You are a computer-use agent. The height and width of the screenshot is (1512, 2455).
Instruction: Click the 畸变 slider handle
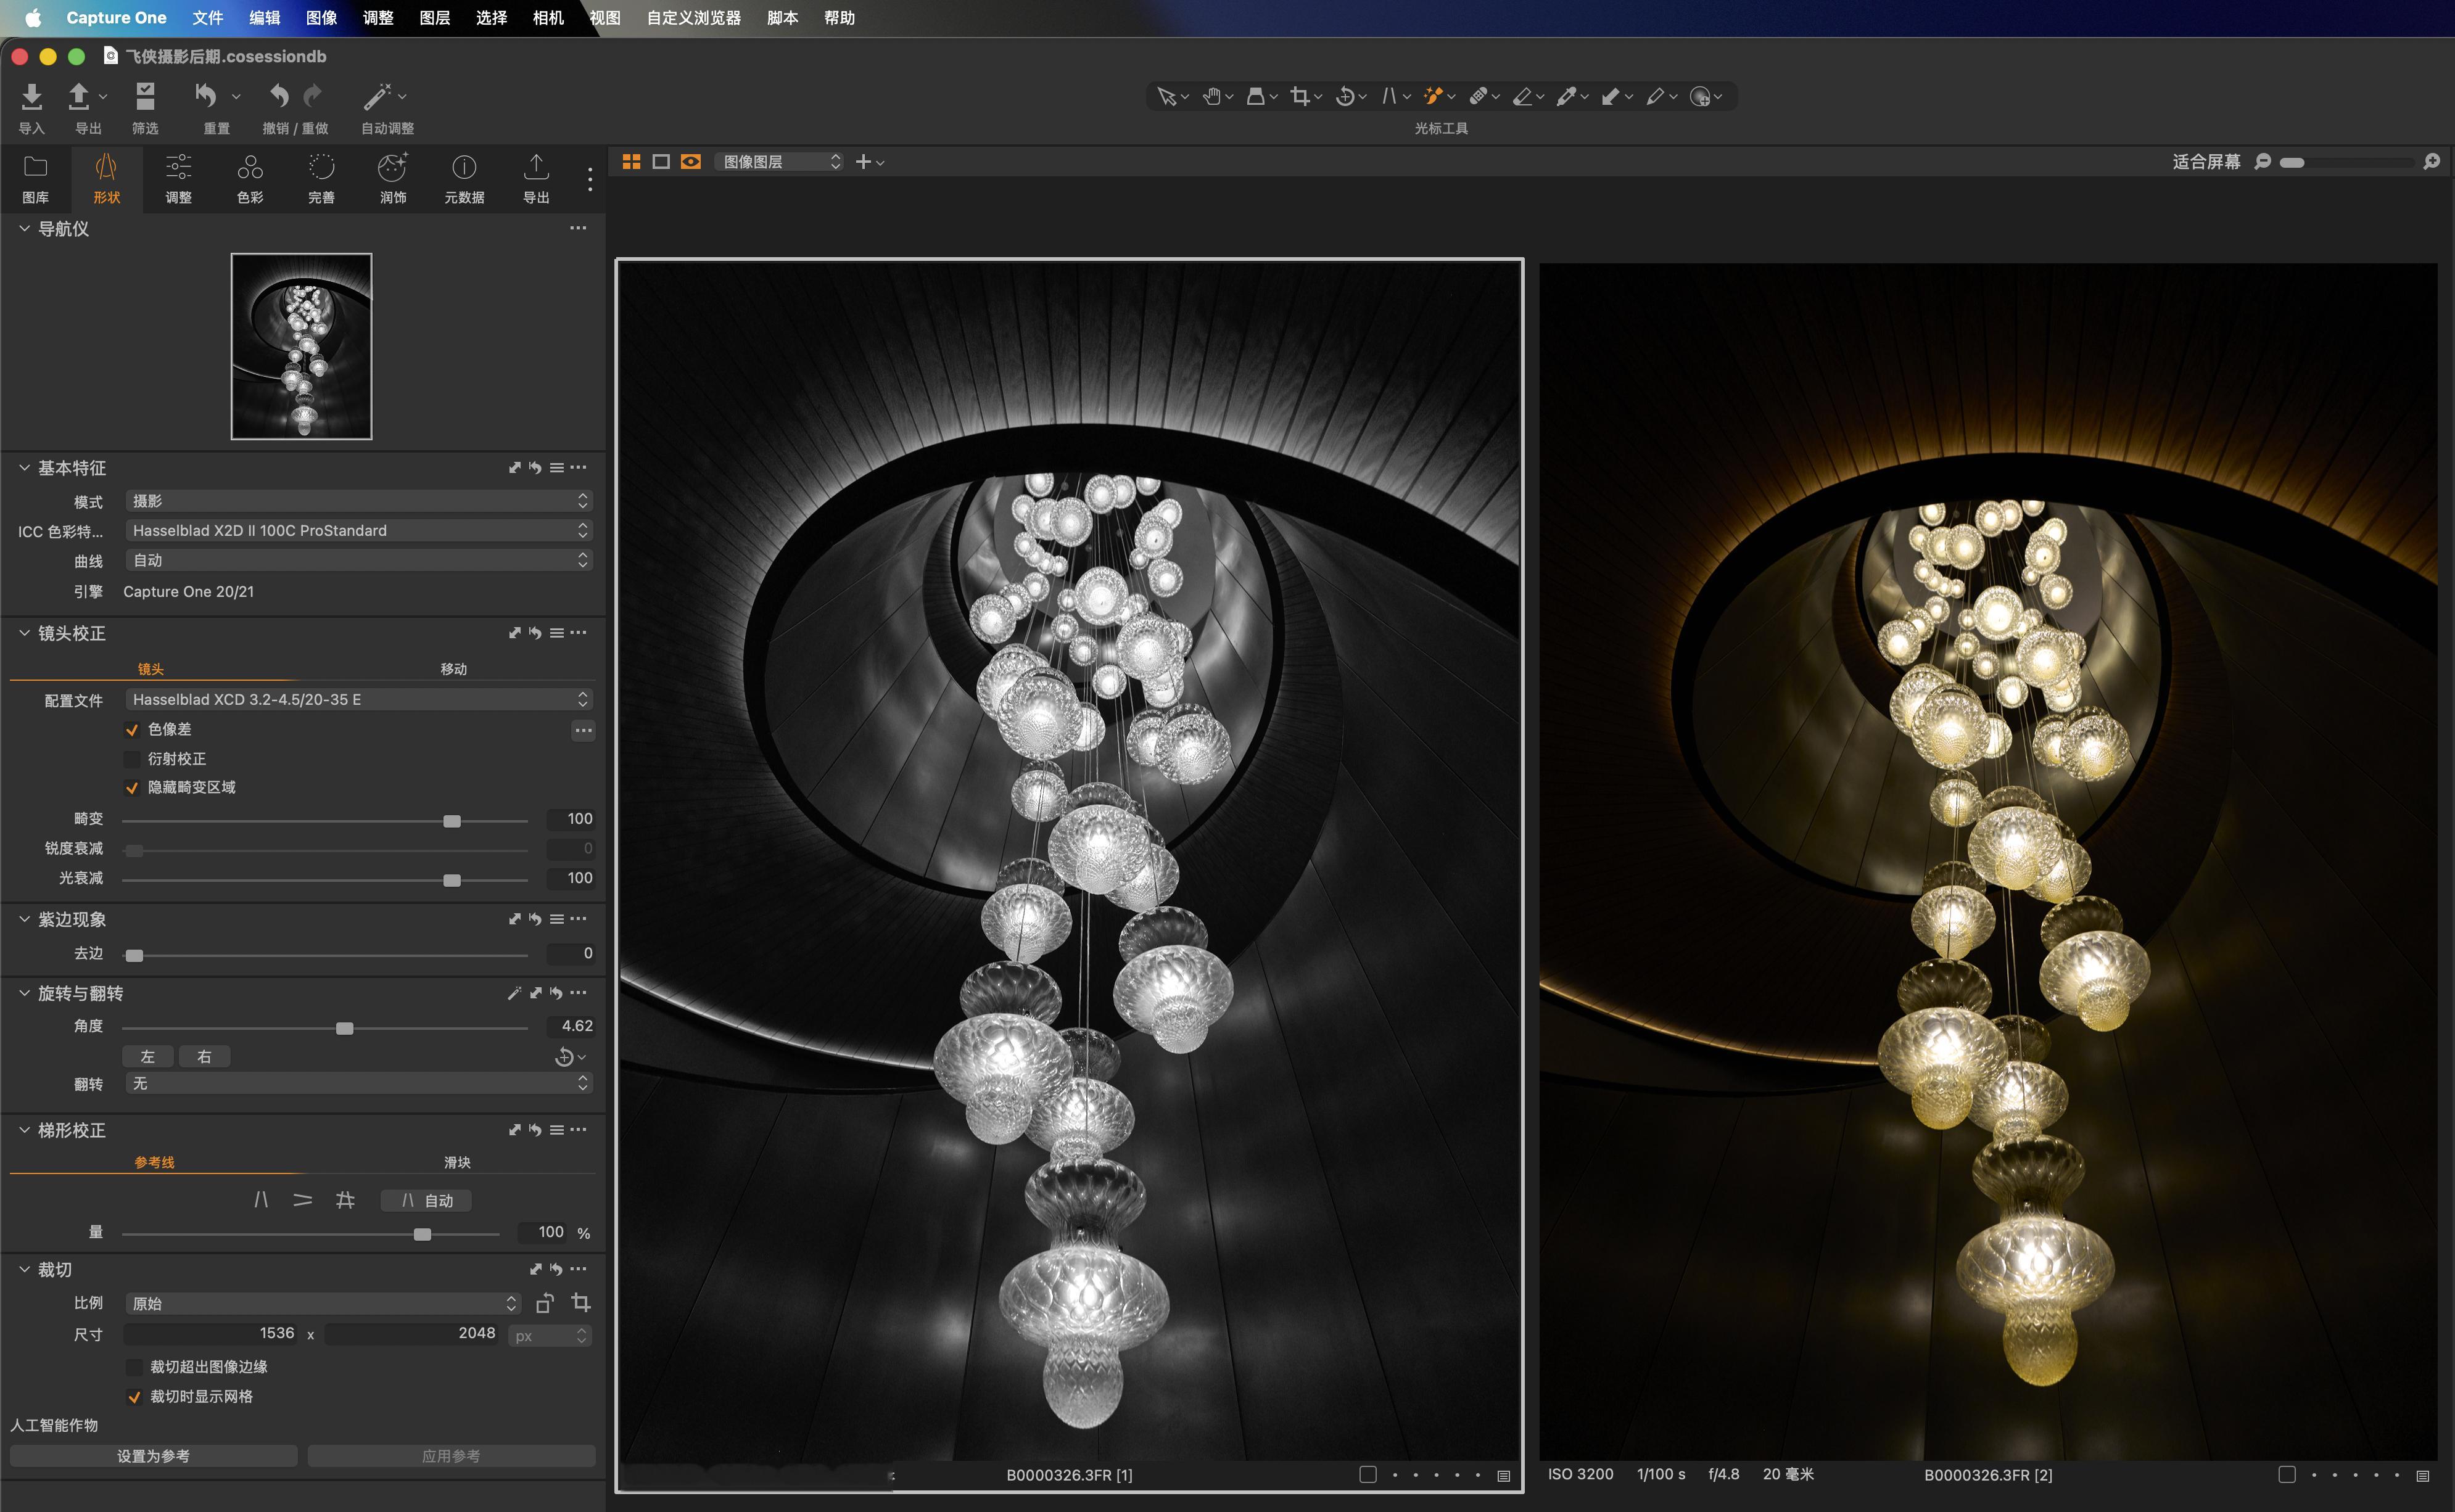(452, 821)
